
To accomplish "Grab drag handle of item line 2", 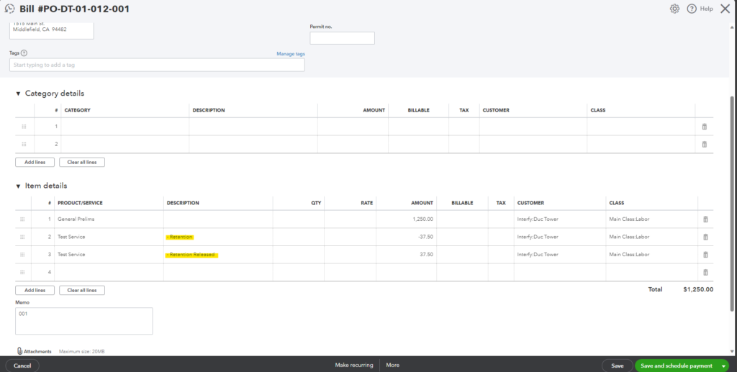I will 22,237.
